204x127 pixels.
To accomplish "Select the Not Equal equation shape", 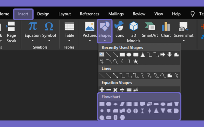I will 136,90.
